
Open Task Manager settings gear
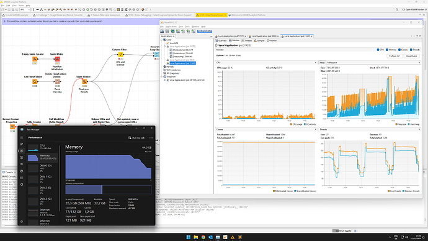(x=22, y=222)
